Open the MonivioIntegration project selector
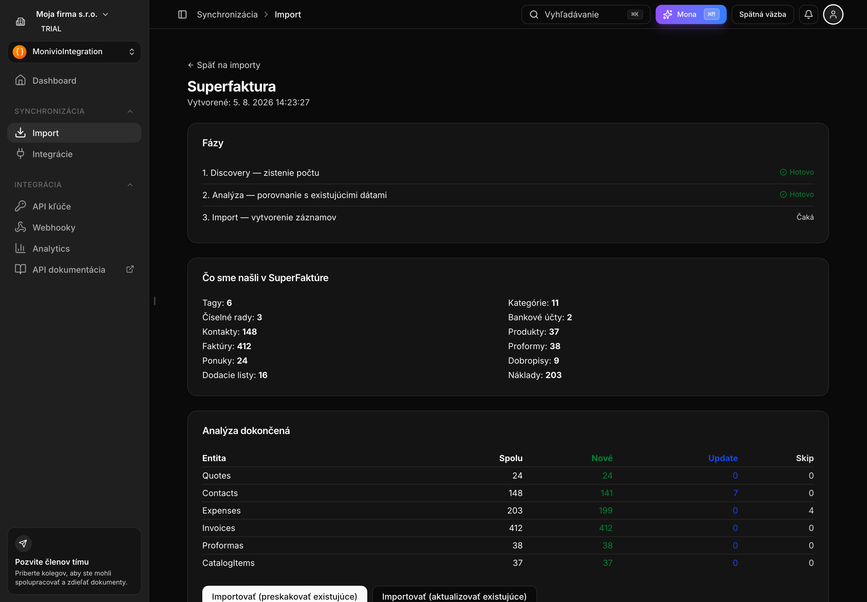Viewport: 867px width, 602px height. [74, 52]
